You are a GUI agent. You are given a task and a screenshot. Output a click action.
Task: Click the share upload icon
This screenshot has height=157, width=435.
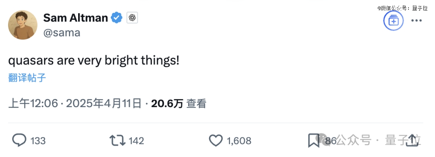pos(412,140)
